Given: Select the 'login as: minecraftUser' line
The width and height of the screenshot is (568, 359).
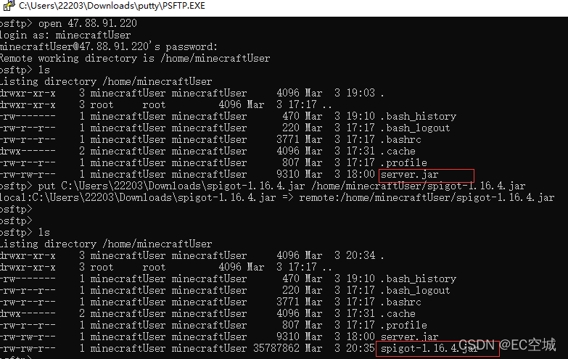Looking at the screenshot, I should tap(65, 35).
